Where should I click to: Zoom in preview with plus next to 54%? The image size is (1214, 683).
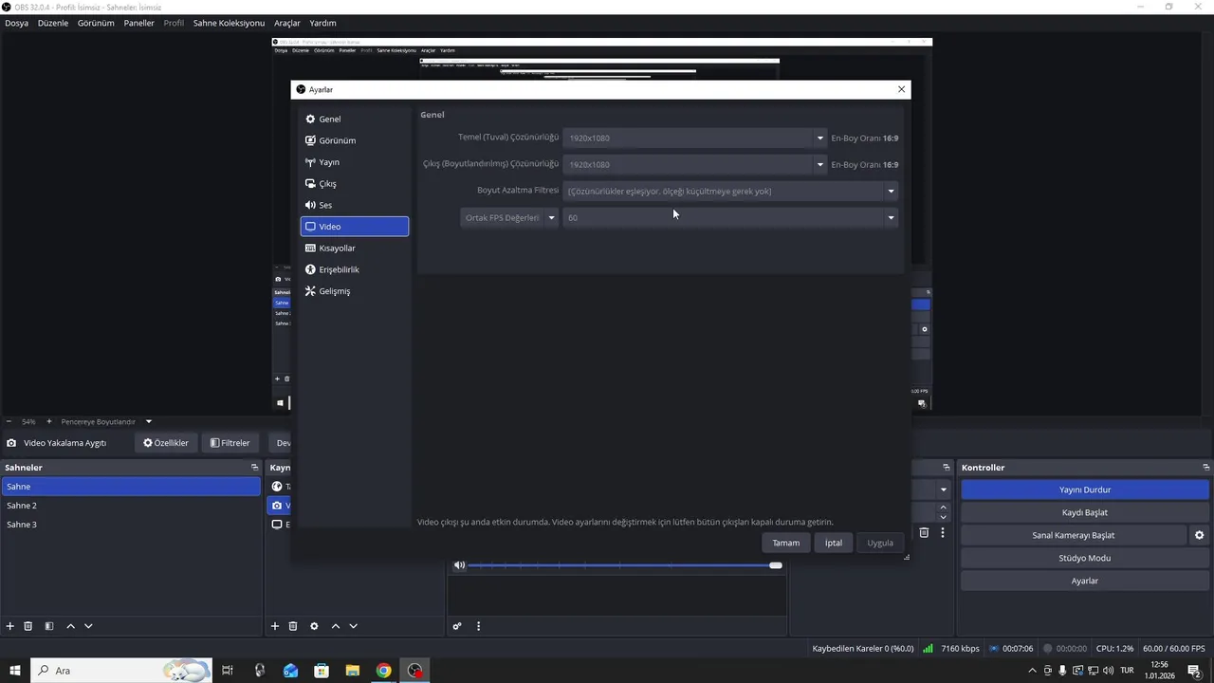(x=49, y=421)
